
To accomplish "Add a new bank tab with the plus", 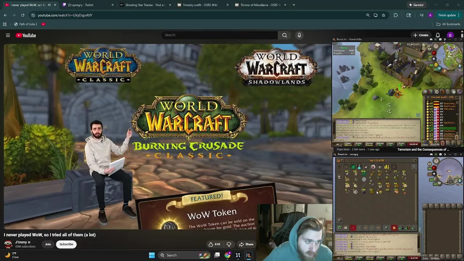I will (394, 167).
